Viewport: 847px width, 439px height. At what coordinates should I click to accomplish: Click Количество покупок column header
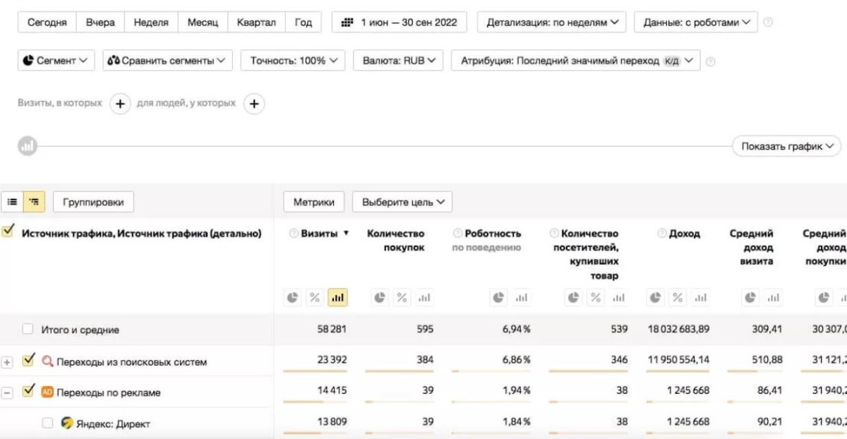pyautogui.click(x=395, y=241)
